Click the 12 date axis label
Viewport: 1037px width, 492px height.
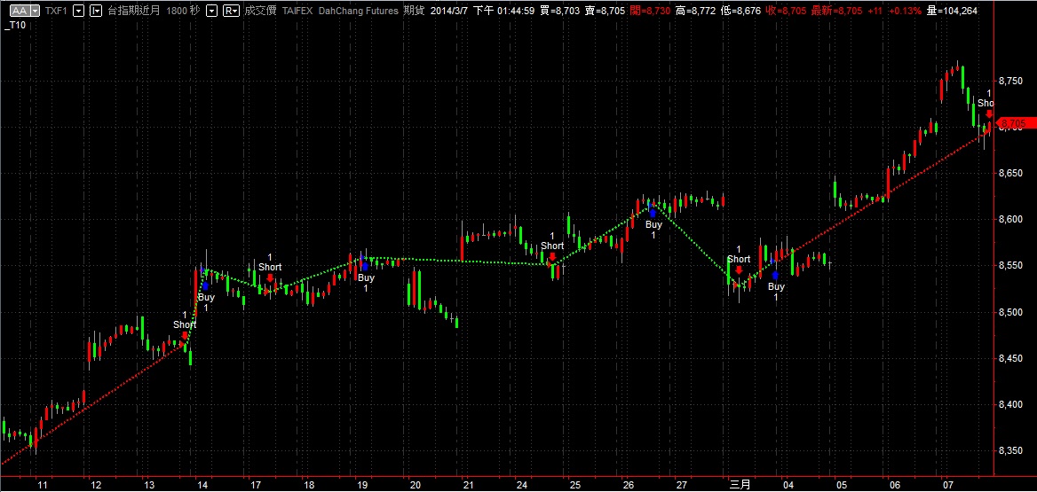coord(96,485)
